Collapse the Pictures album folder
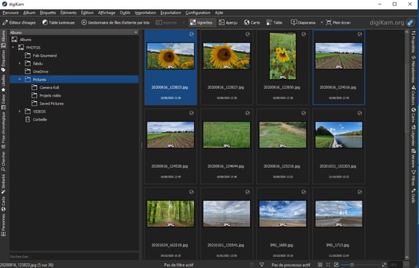The height and width of the screenshot is (268, 419). click(20, 79)
